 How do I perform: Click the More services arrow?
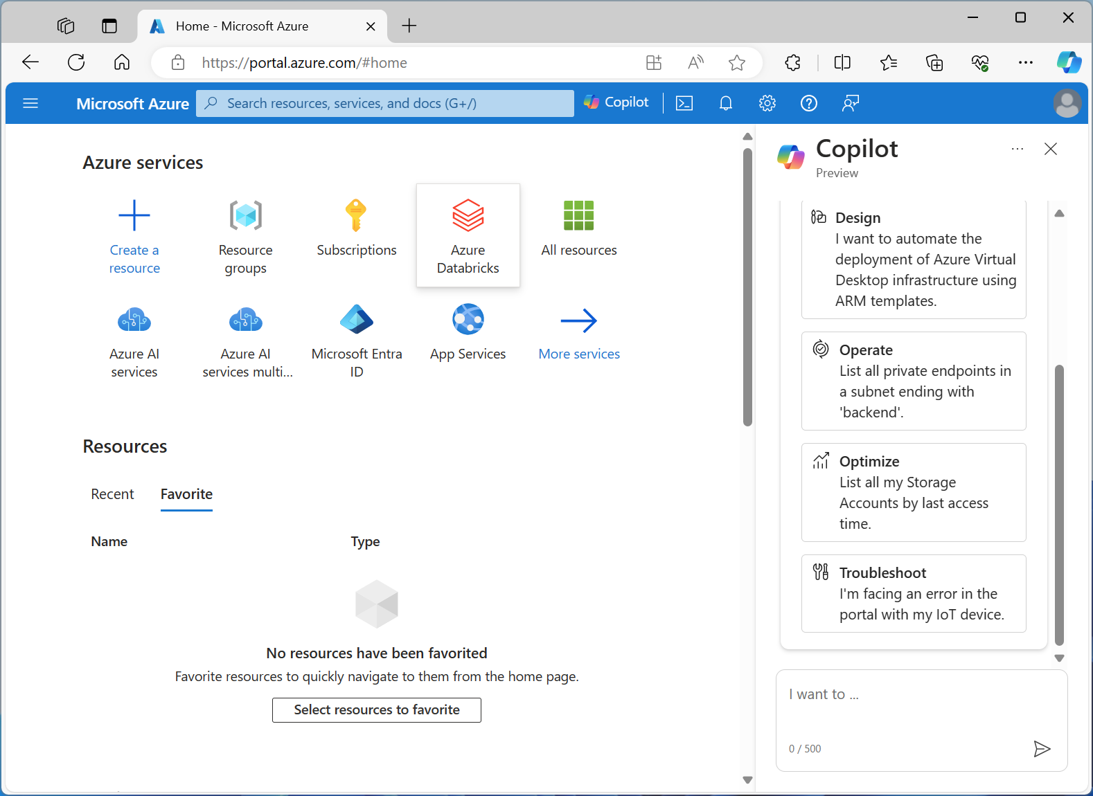(579, 320)
